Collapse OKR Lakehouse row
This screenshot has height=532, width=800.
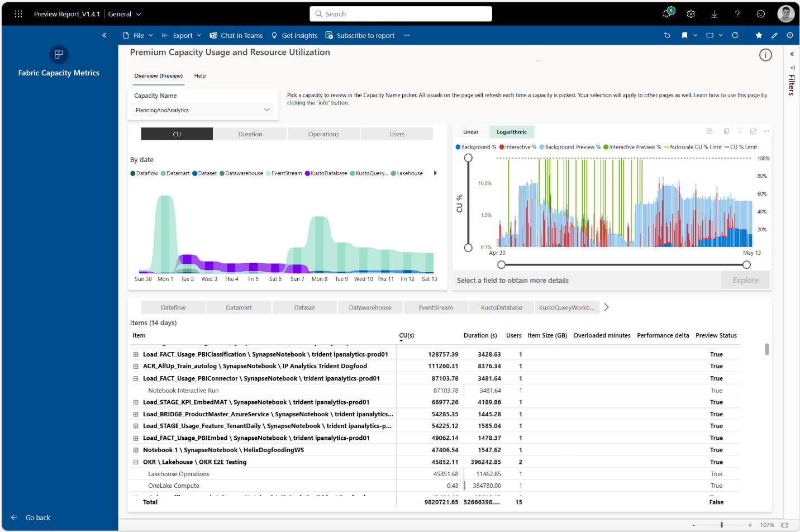(x=136, y=462)
